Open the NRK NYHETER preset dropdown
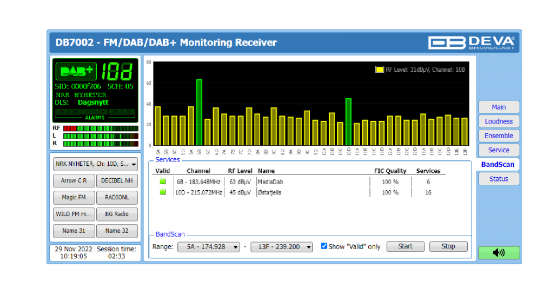544x306 pixels. tap(96, 163)
